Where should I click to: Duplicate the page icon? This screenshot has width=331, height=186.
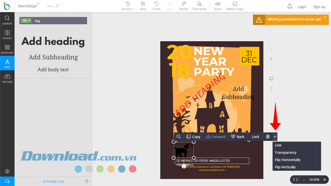[x=271, y=79]
